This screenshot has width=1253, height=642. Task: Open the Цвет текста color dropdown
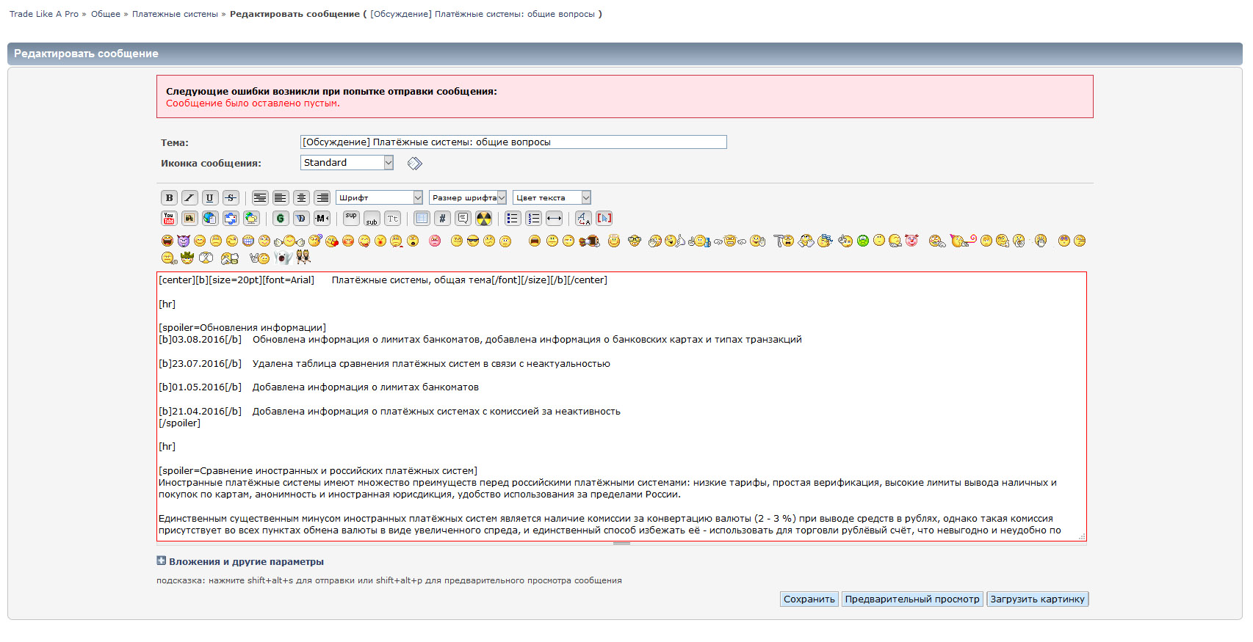(x=552, y=197)
